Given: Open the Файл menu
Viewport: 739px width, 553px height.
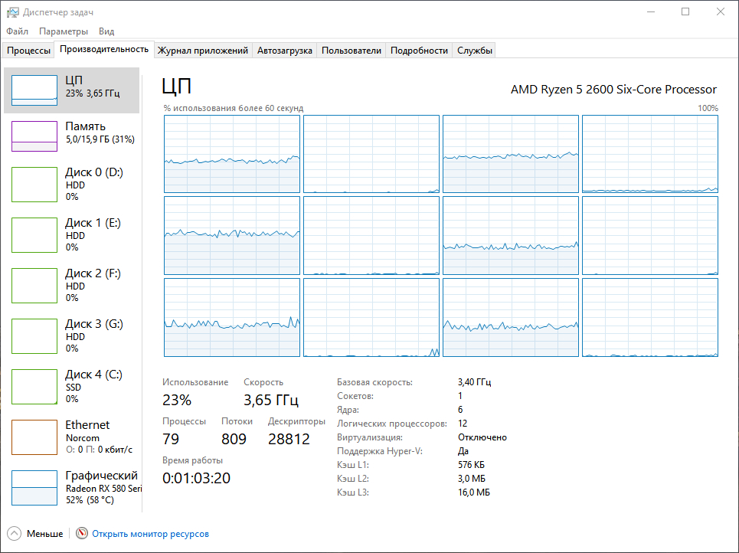Looking at the screenshot, I should 17,31.
